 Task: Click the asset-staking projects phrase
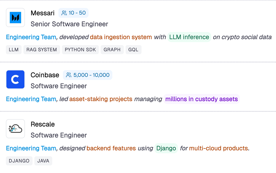click(x=101, y=99)
